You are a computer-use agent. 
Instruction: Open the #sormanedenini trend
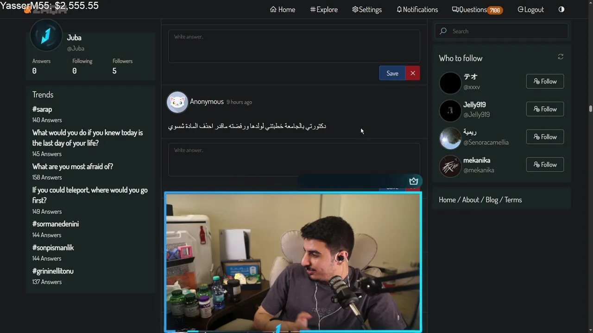coord(56,224)
